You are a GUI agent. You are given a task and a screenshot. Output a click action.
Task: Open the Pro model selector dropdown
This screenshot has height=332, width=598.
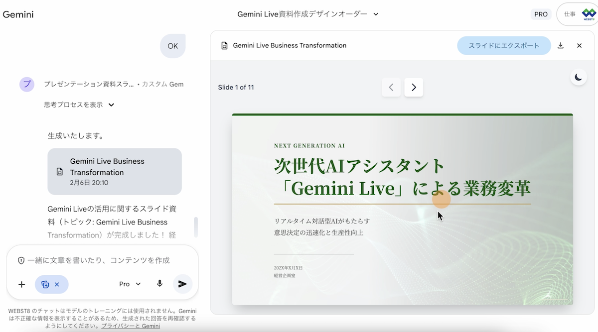[x=130, y=284]
